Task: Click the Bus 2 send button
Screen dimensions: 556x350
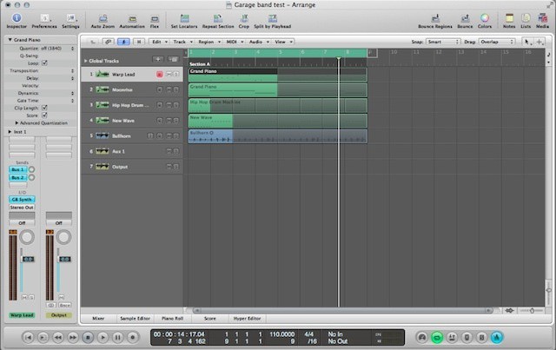Action: click(x=17, y=177)
